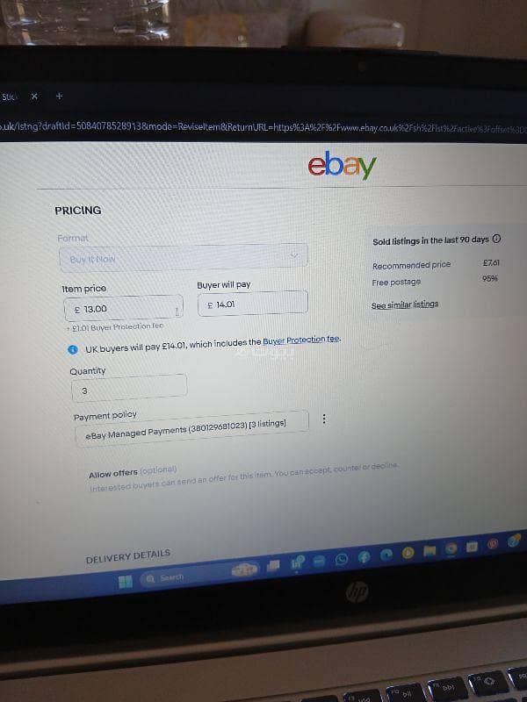527x702 pixels.
Task: Click the blue info icon beside UK buyers notice
Action: click(73, 349)
